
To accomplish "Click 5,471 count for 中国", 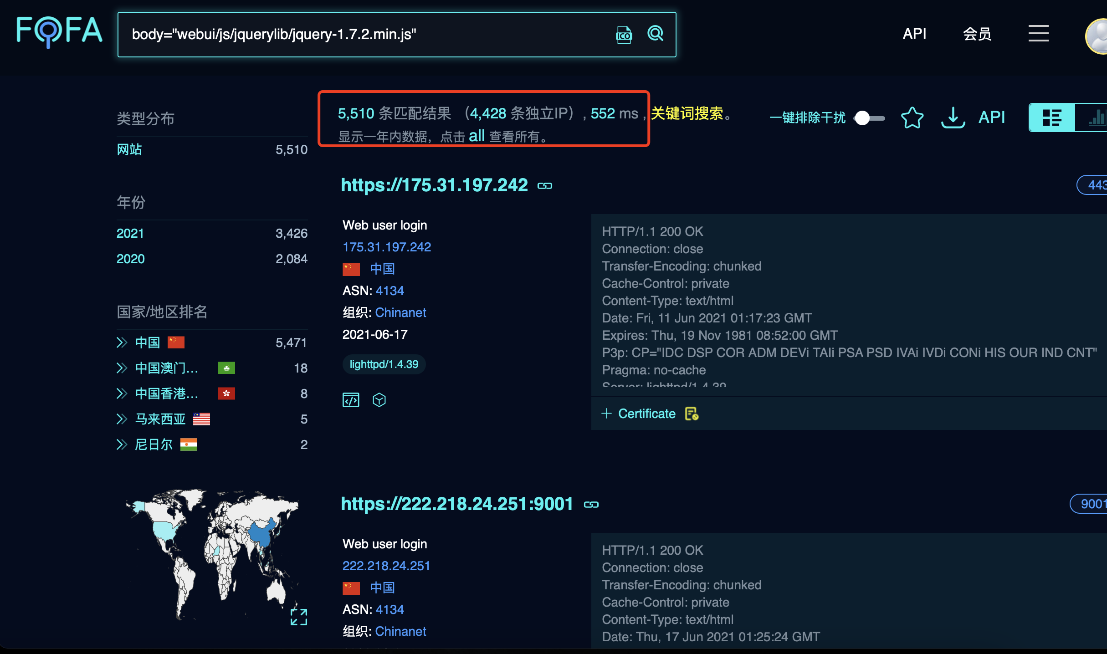I will tap(291, 342).
